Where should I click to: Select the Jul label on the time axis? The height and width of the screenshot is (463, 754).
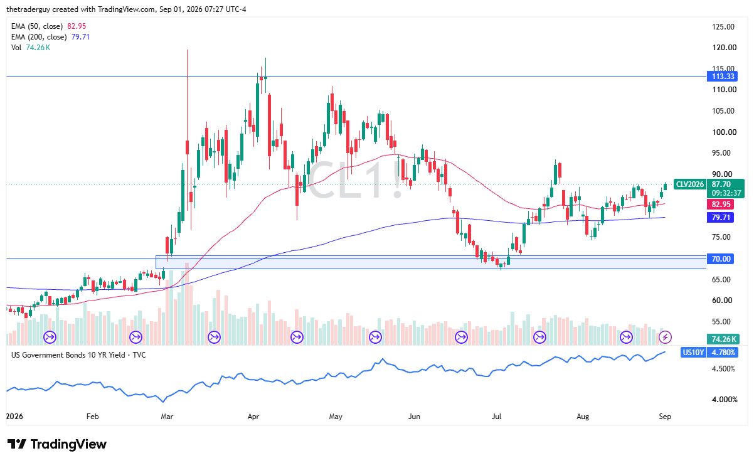(497, 417)
